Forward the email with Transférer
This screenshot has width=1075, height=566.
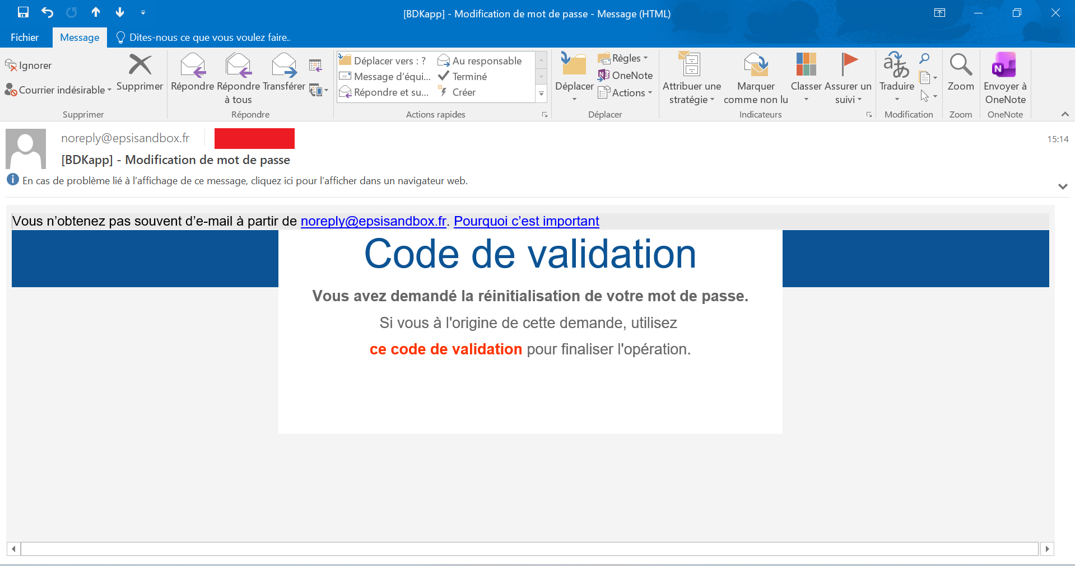pyautogui.click(x=284, y=73)
